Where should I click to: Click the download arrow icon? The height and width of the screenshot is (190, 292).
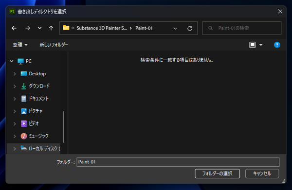pyautogui.click(x=24, y=86)
